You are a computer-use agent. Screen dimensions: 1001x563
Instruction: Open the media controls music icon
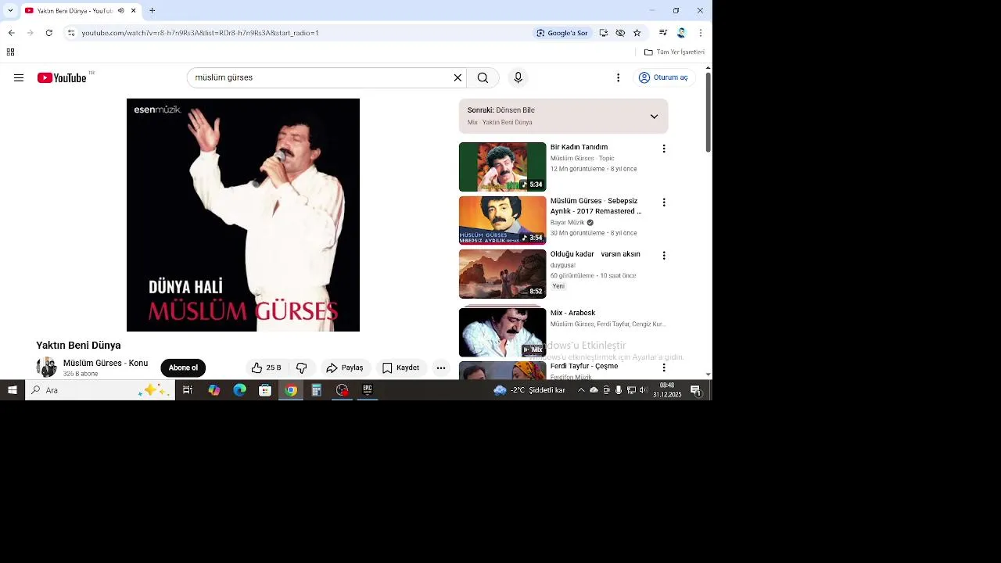(x=663, y=33)
